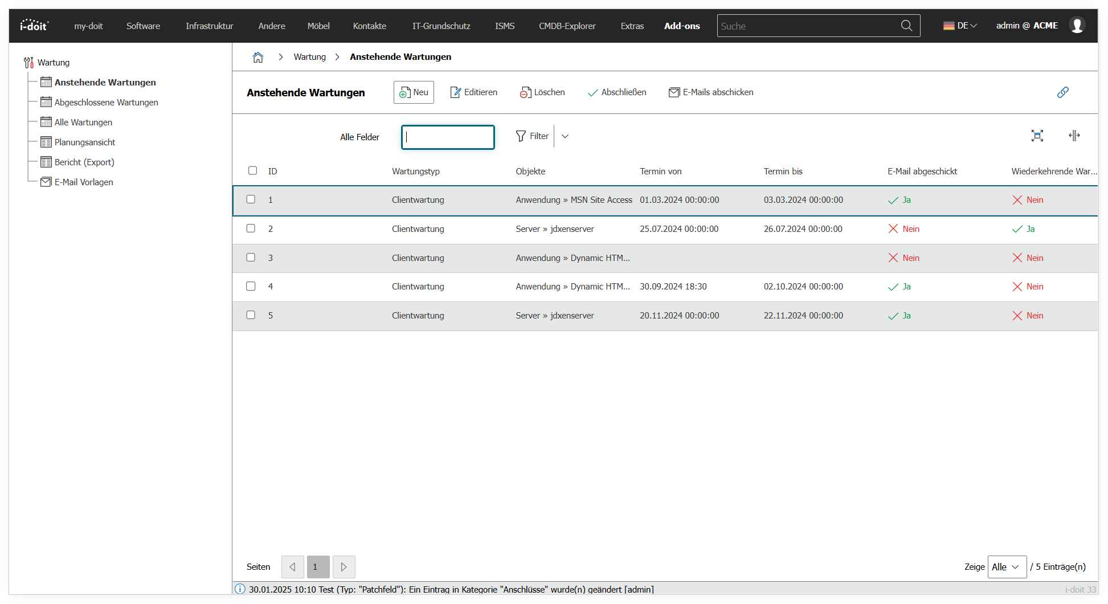The image size is (1108, 604).
Task: Click the home breadcrumb icon
Action: [x=258, y=57]
